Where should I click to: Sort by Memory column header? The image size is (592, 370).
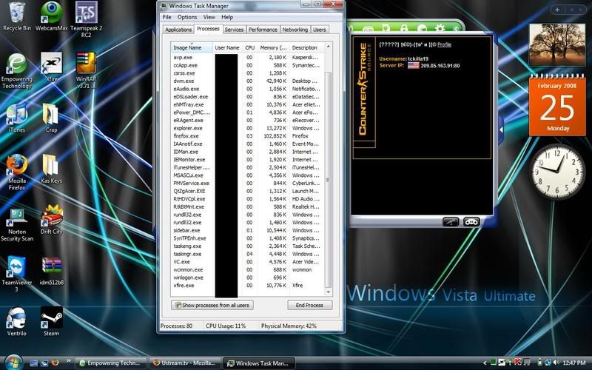click(273, 47)
